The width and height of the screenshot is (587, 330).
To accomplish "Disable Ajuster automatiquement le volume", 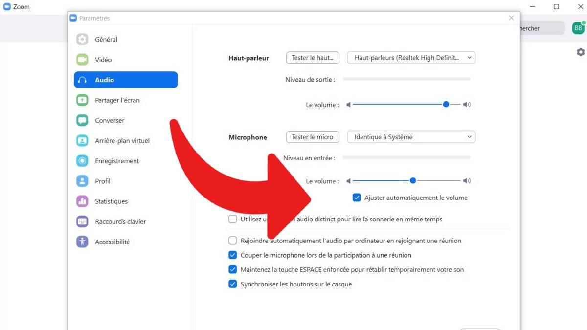I will click(357, 198).
